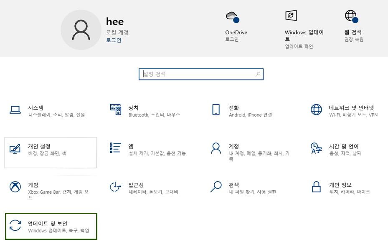Focus the 설정 검색 input field

pyautogui.click(x=201, y=74)
